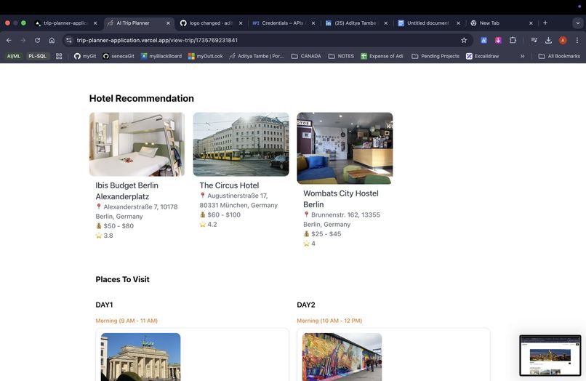Click the Wombats City Hostel Berlin title

[x=341, y=199]
